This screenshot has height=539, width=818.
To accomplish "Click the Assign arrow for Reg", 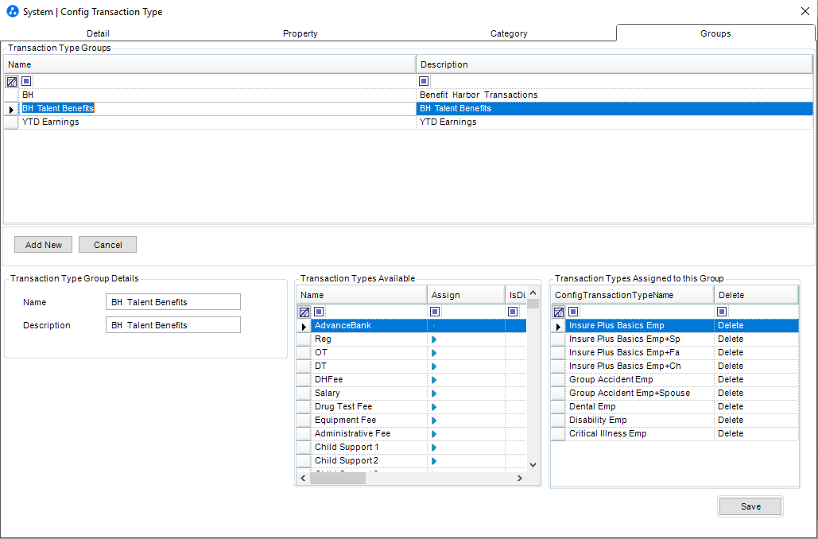I will (434, 339).
